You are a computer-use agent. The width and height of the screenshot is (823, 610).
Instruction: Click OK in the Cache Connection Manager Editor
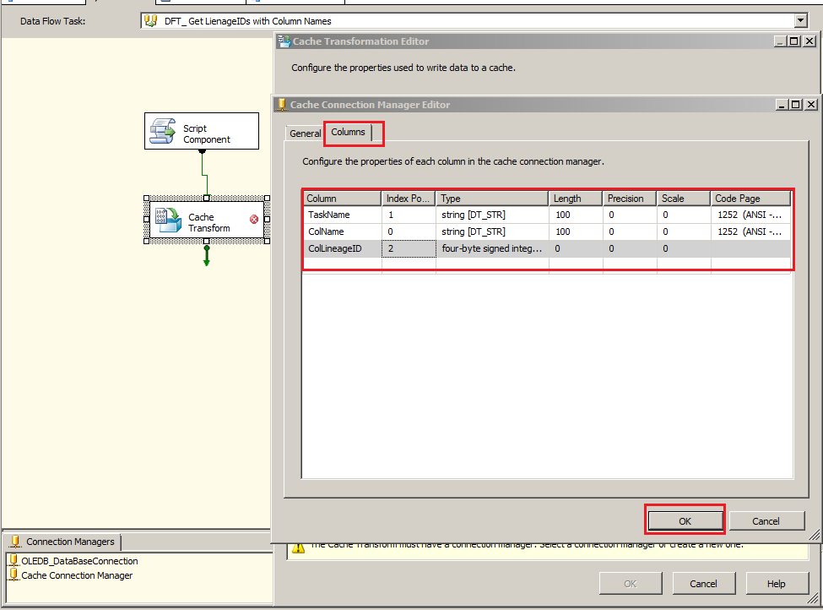[685, 520]
